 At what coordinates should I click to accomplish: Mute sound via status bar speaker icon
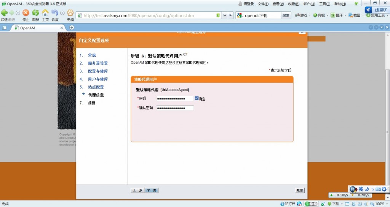pos(366,204)
